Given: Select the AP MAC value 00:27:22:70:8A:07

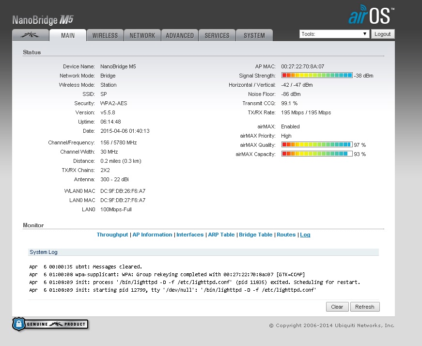Looking at the screenshot, I should (x=302, y=66).
